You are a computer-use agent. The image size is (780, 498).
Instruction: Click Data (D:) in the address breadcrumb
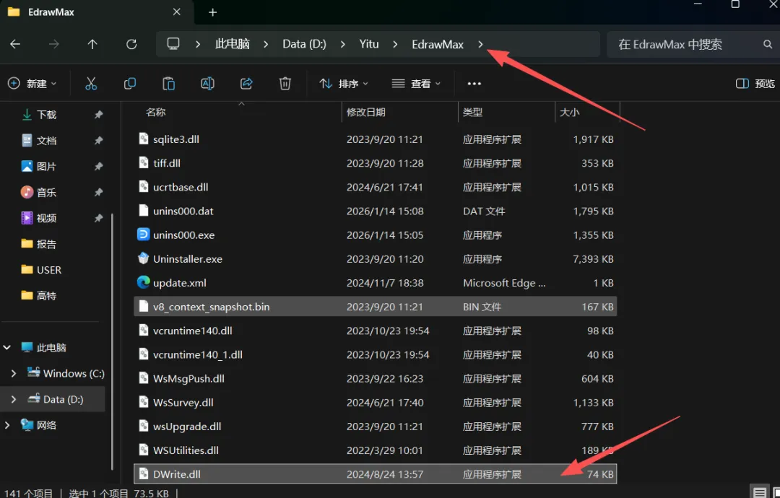305,44
